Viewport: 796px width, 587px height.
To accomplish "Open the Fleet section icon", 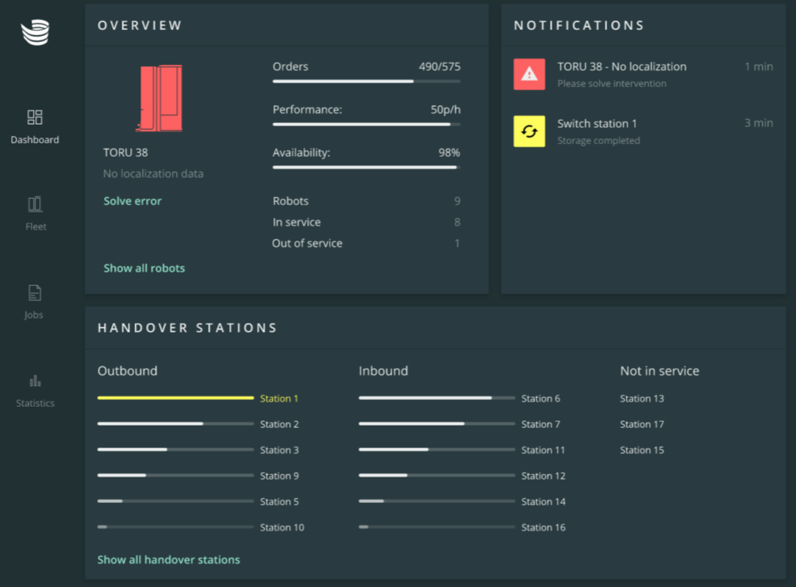I will (x=35, y=204).
